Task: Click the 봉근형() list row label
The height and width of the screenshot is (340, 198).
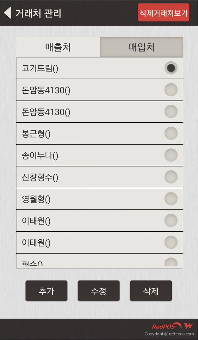Action: [36, 134]
